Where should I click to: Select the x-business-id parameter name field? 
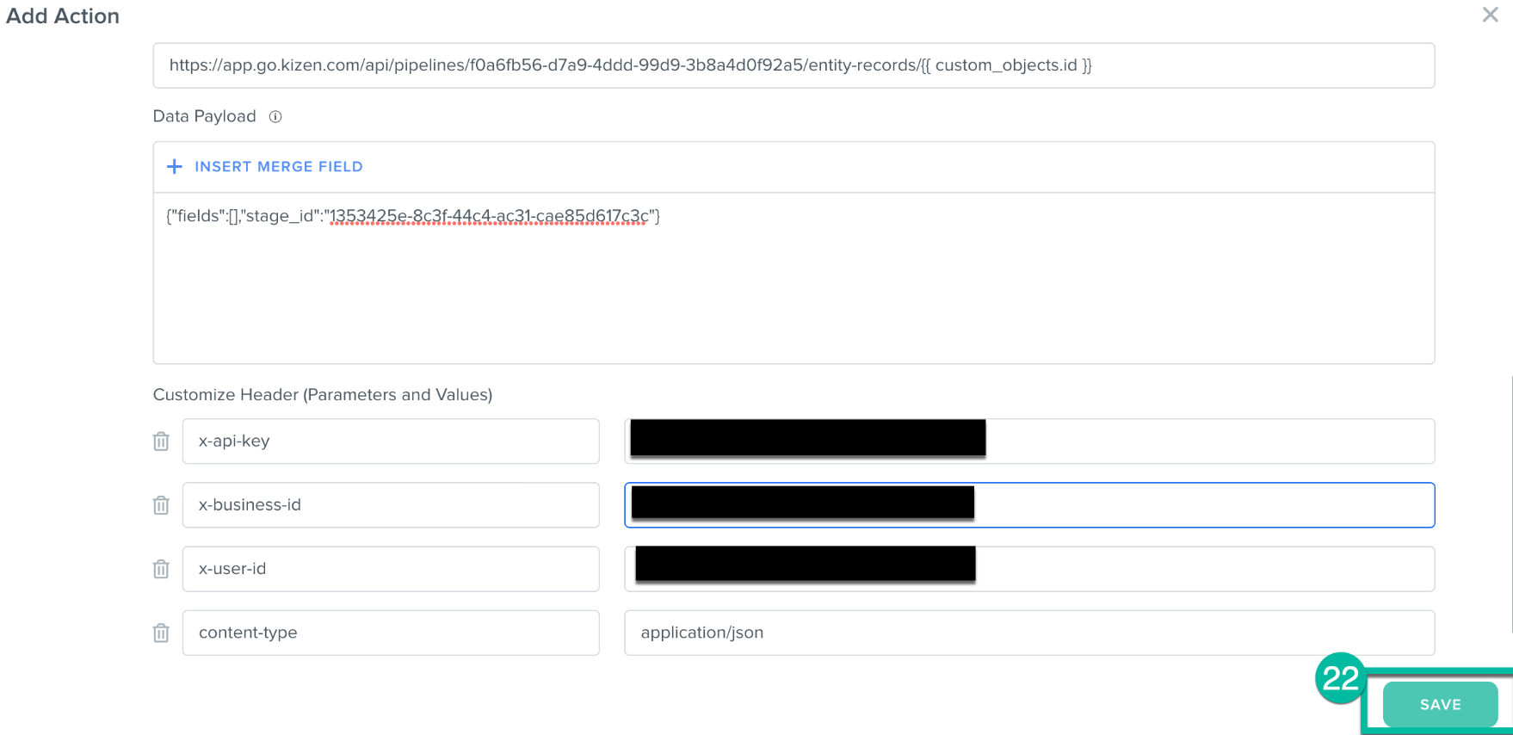pos(391,505)
